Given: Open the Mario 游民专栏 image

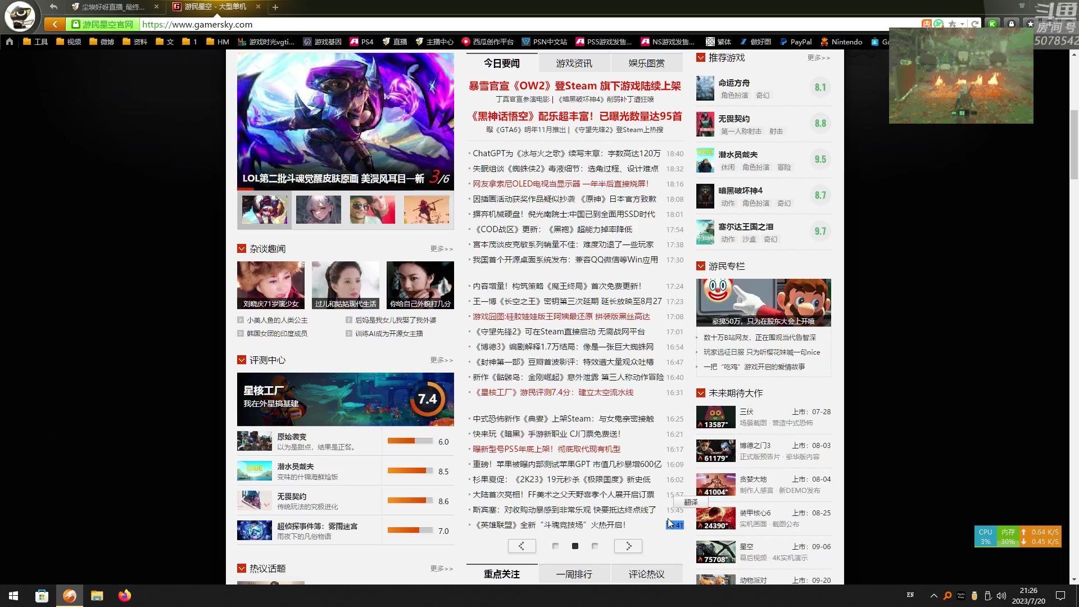Looking at the screenshot, I should pos(763,302).
